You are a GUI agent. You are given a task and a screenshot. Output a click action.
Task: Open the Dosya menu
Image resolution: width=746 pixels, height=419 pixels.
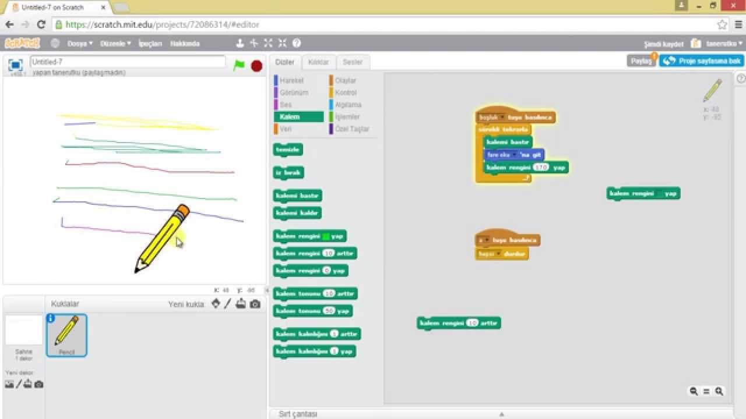click(x=80, y=44)
